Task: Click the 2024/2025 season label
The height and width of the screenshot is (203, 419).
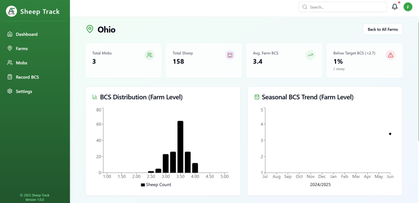Action: coord(320,184)
